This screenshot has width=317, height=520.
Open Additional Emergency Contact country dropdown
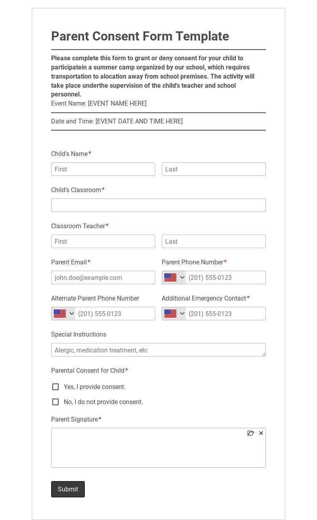click(174, 314)
